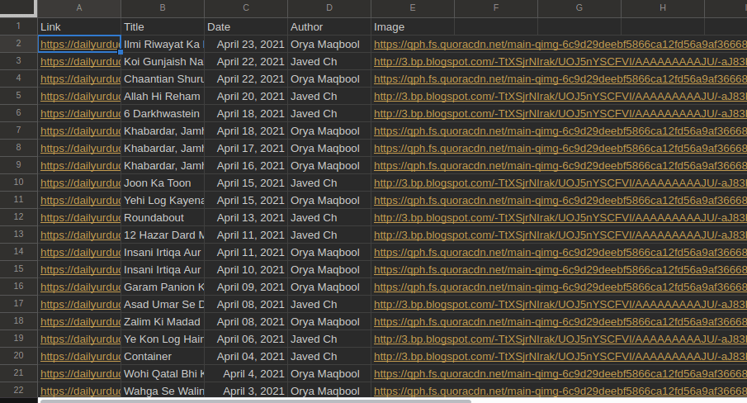Screen dimensions: 747x403
Task: Click the horizontal scrollbar at bottom
Action: point(248,400)
